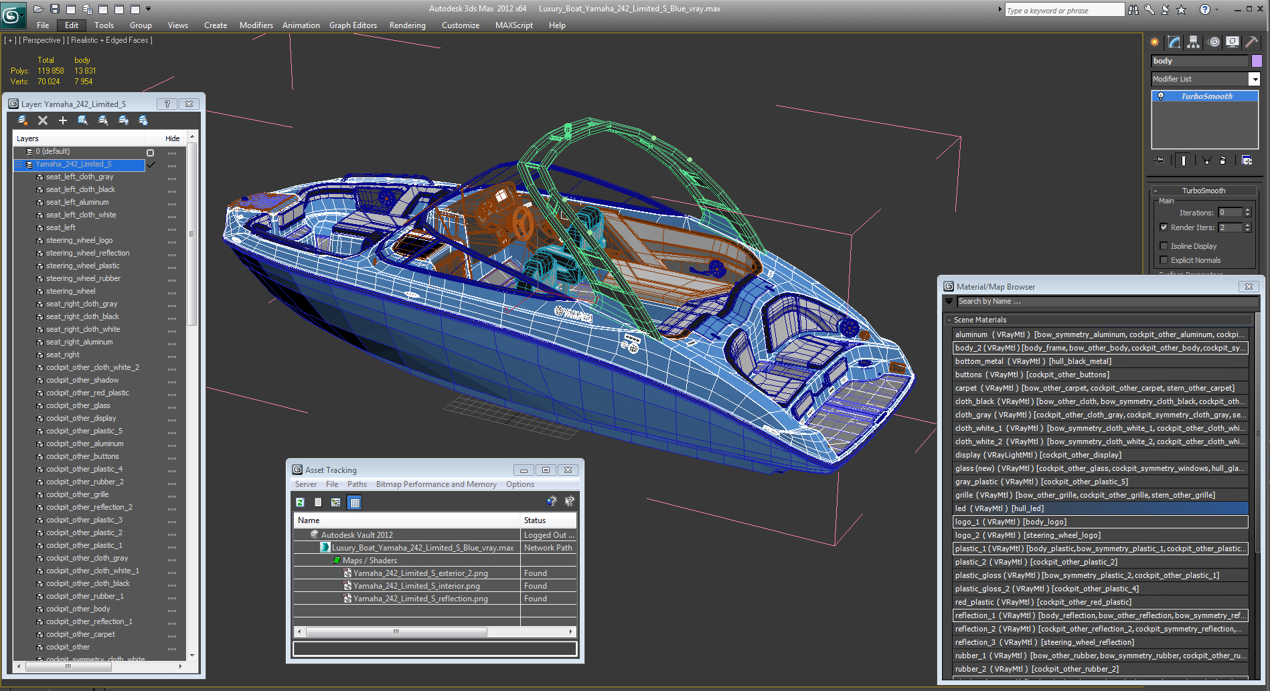Click Freeze/Unfreeze All Layers icon

[x=143, y=120]
